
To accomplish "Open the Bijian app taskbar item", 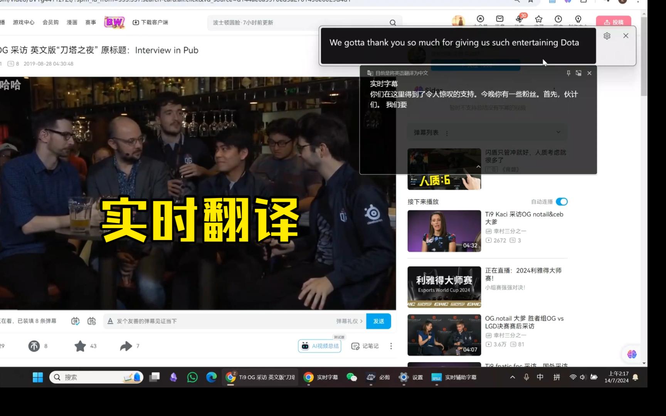I will tap(378, 377).
